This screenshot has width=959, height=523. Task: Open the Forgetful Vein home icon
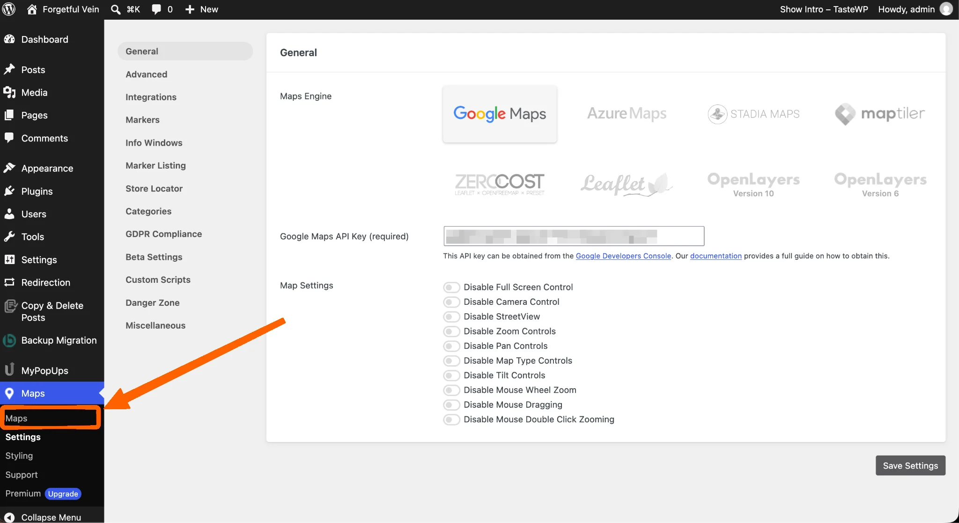[32, 9]
